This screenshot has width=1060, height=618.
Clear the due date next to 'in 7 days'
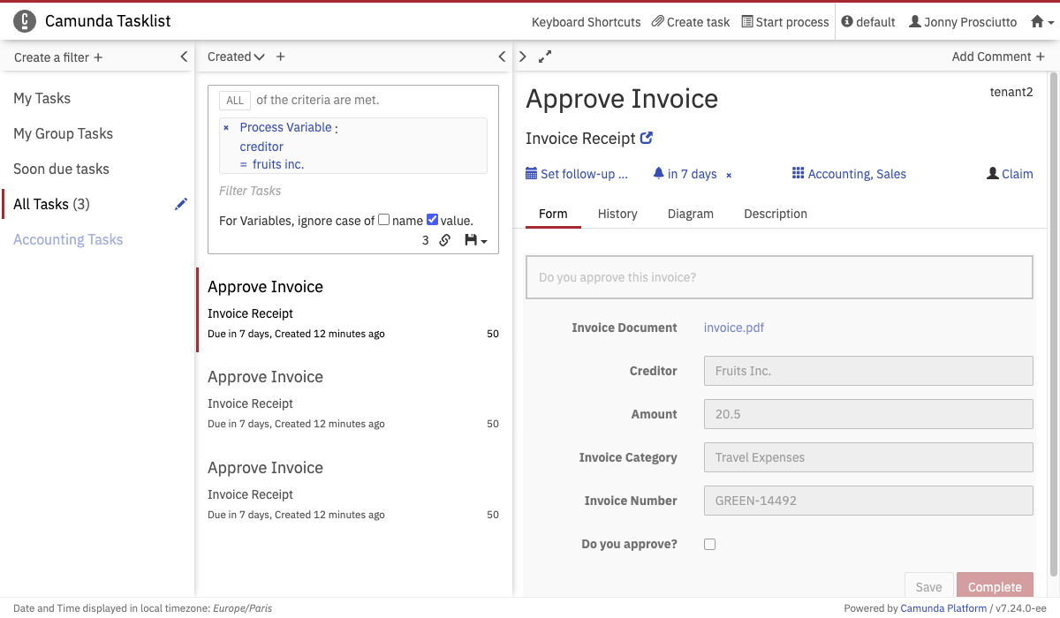coord(729,175)
